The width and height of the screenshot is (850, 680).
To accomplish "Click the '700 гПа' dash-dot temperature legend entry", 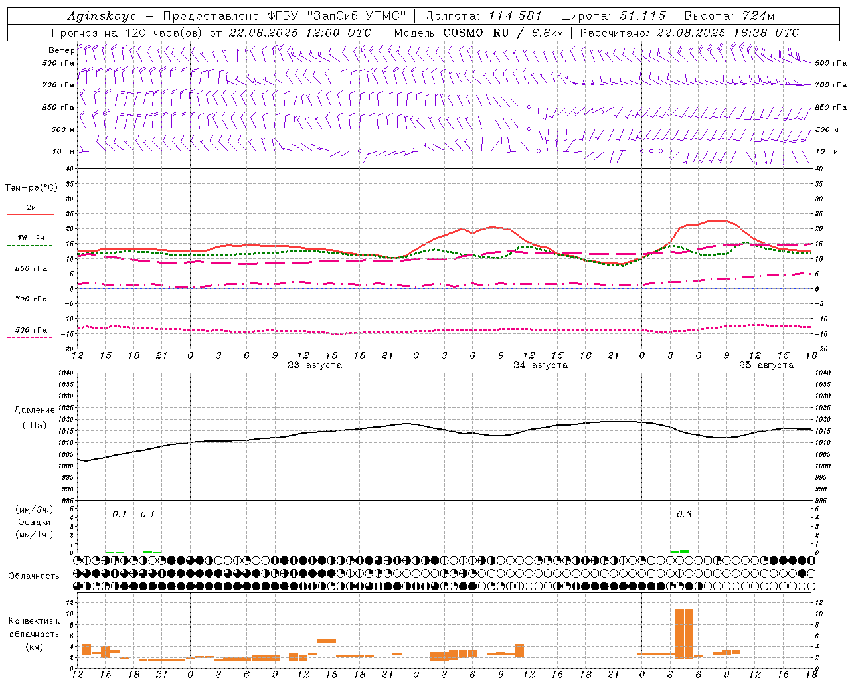I will (31, 299).
